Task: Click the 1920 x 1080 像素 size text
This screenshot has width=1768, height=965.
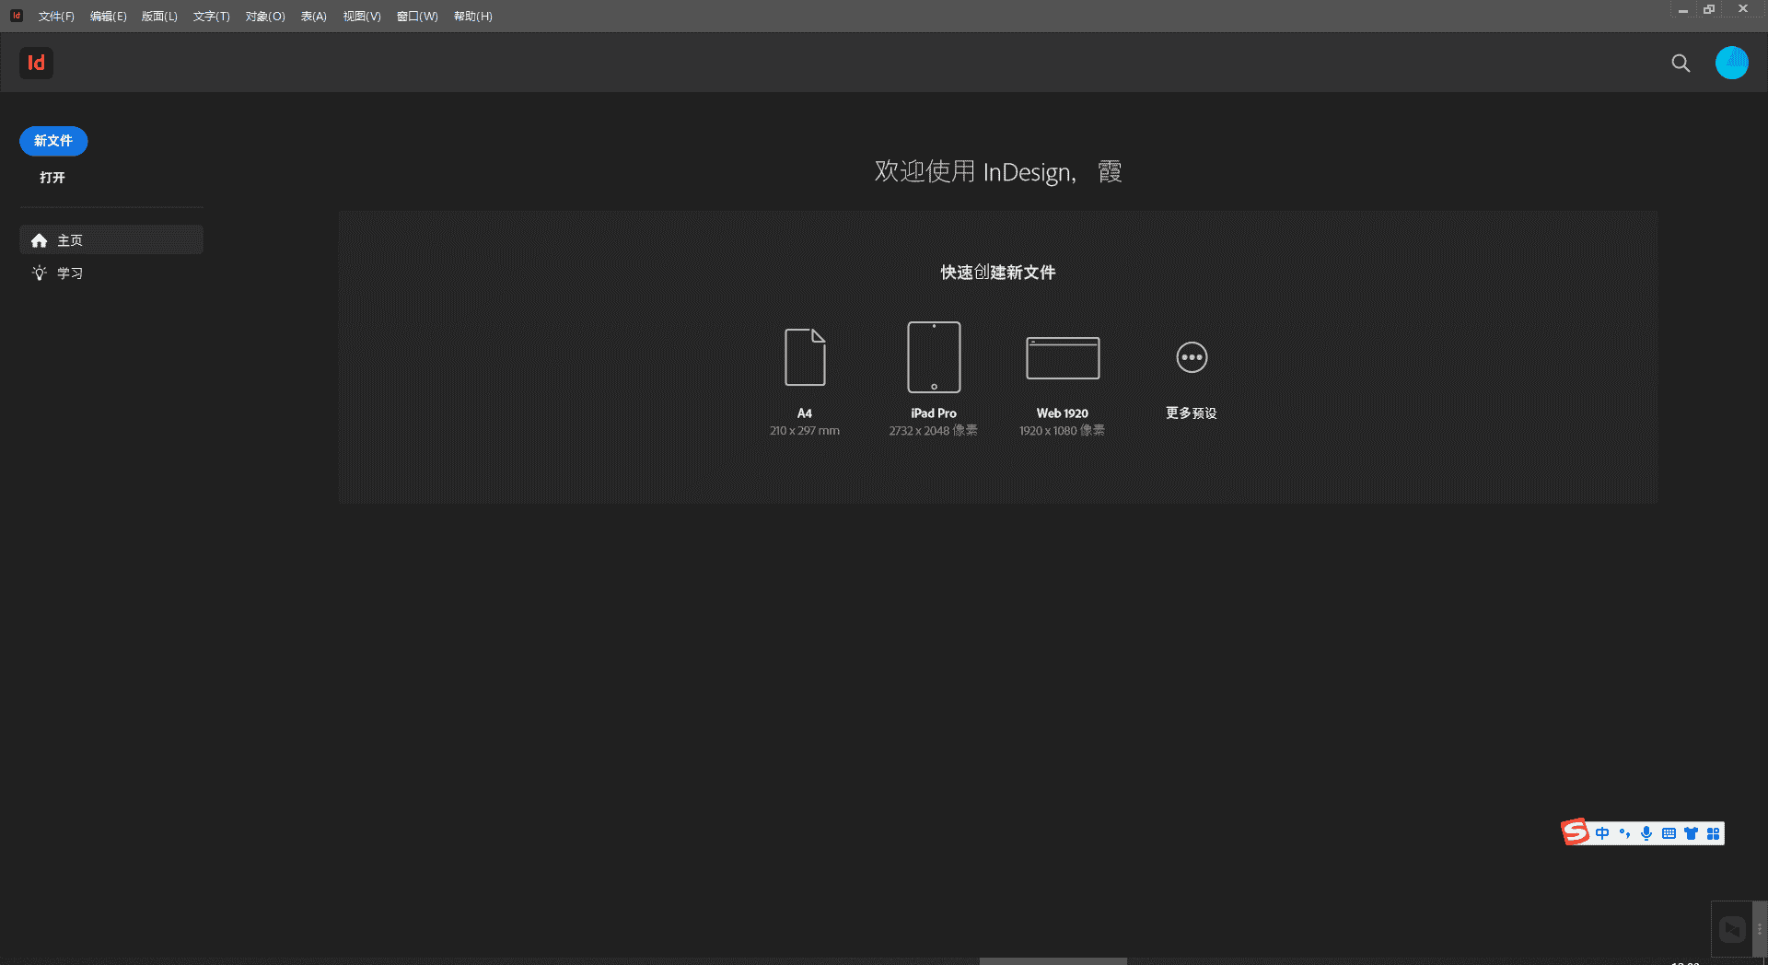Action: tap(1063, 431)
